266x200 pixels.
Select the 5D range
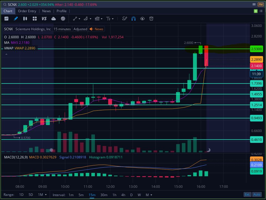coord(31,194)
